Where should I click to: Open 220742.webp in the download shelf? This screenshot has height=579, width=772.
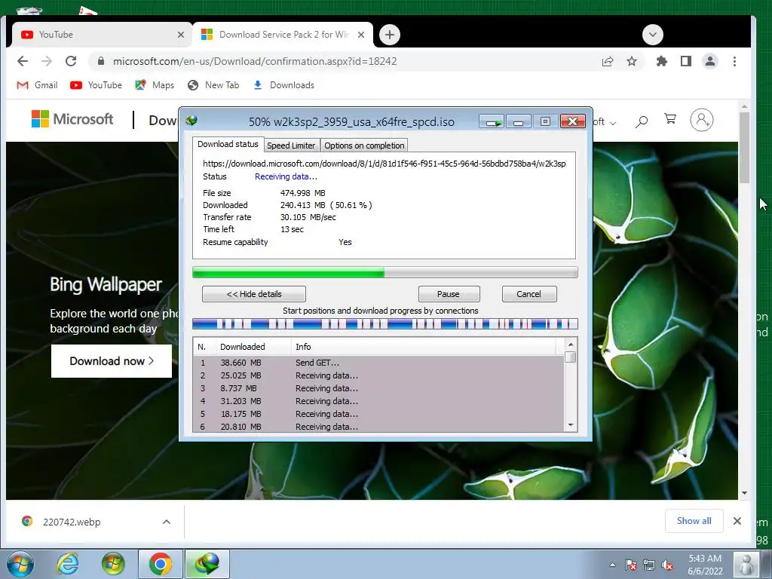point(72,522)
